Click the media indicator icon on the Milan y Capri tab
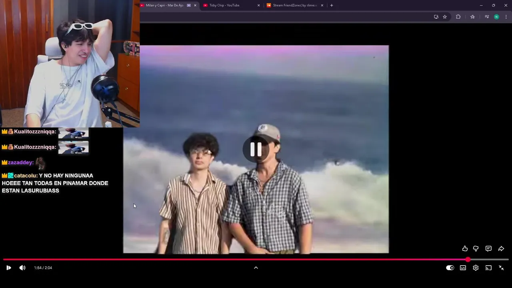 [189, 5]
